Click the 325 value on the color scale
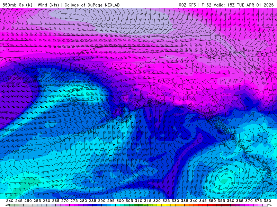 [166, 201]
